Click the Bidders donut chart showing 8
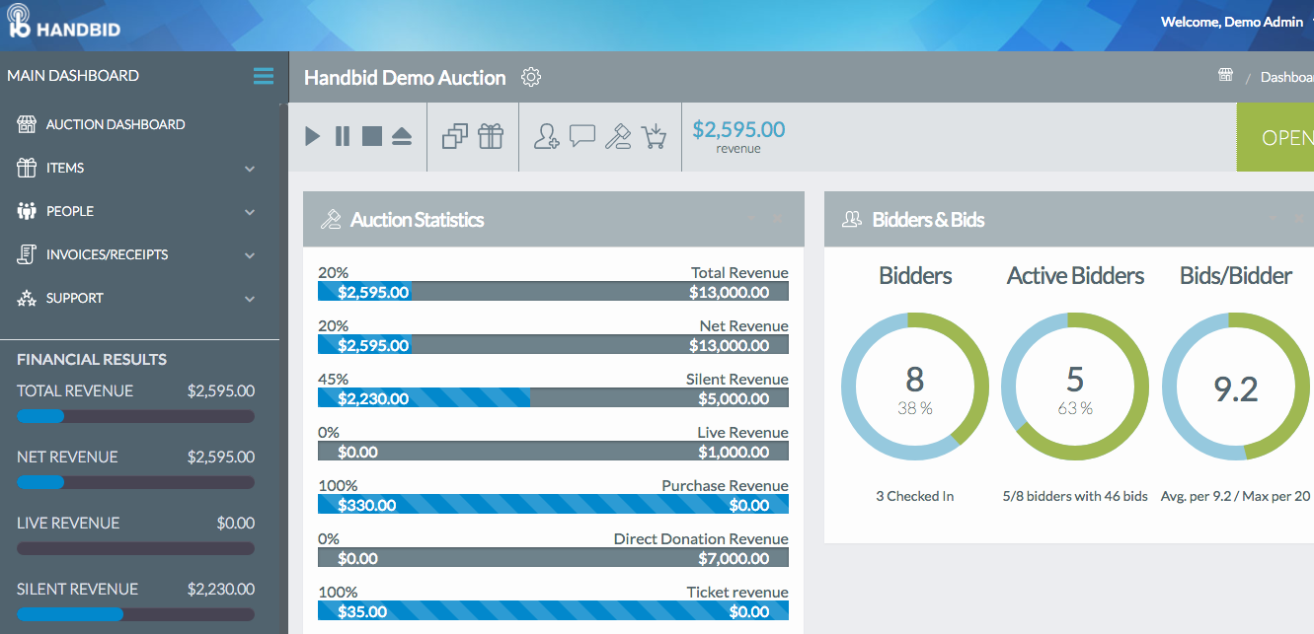1314x634 pixels. 915,387
